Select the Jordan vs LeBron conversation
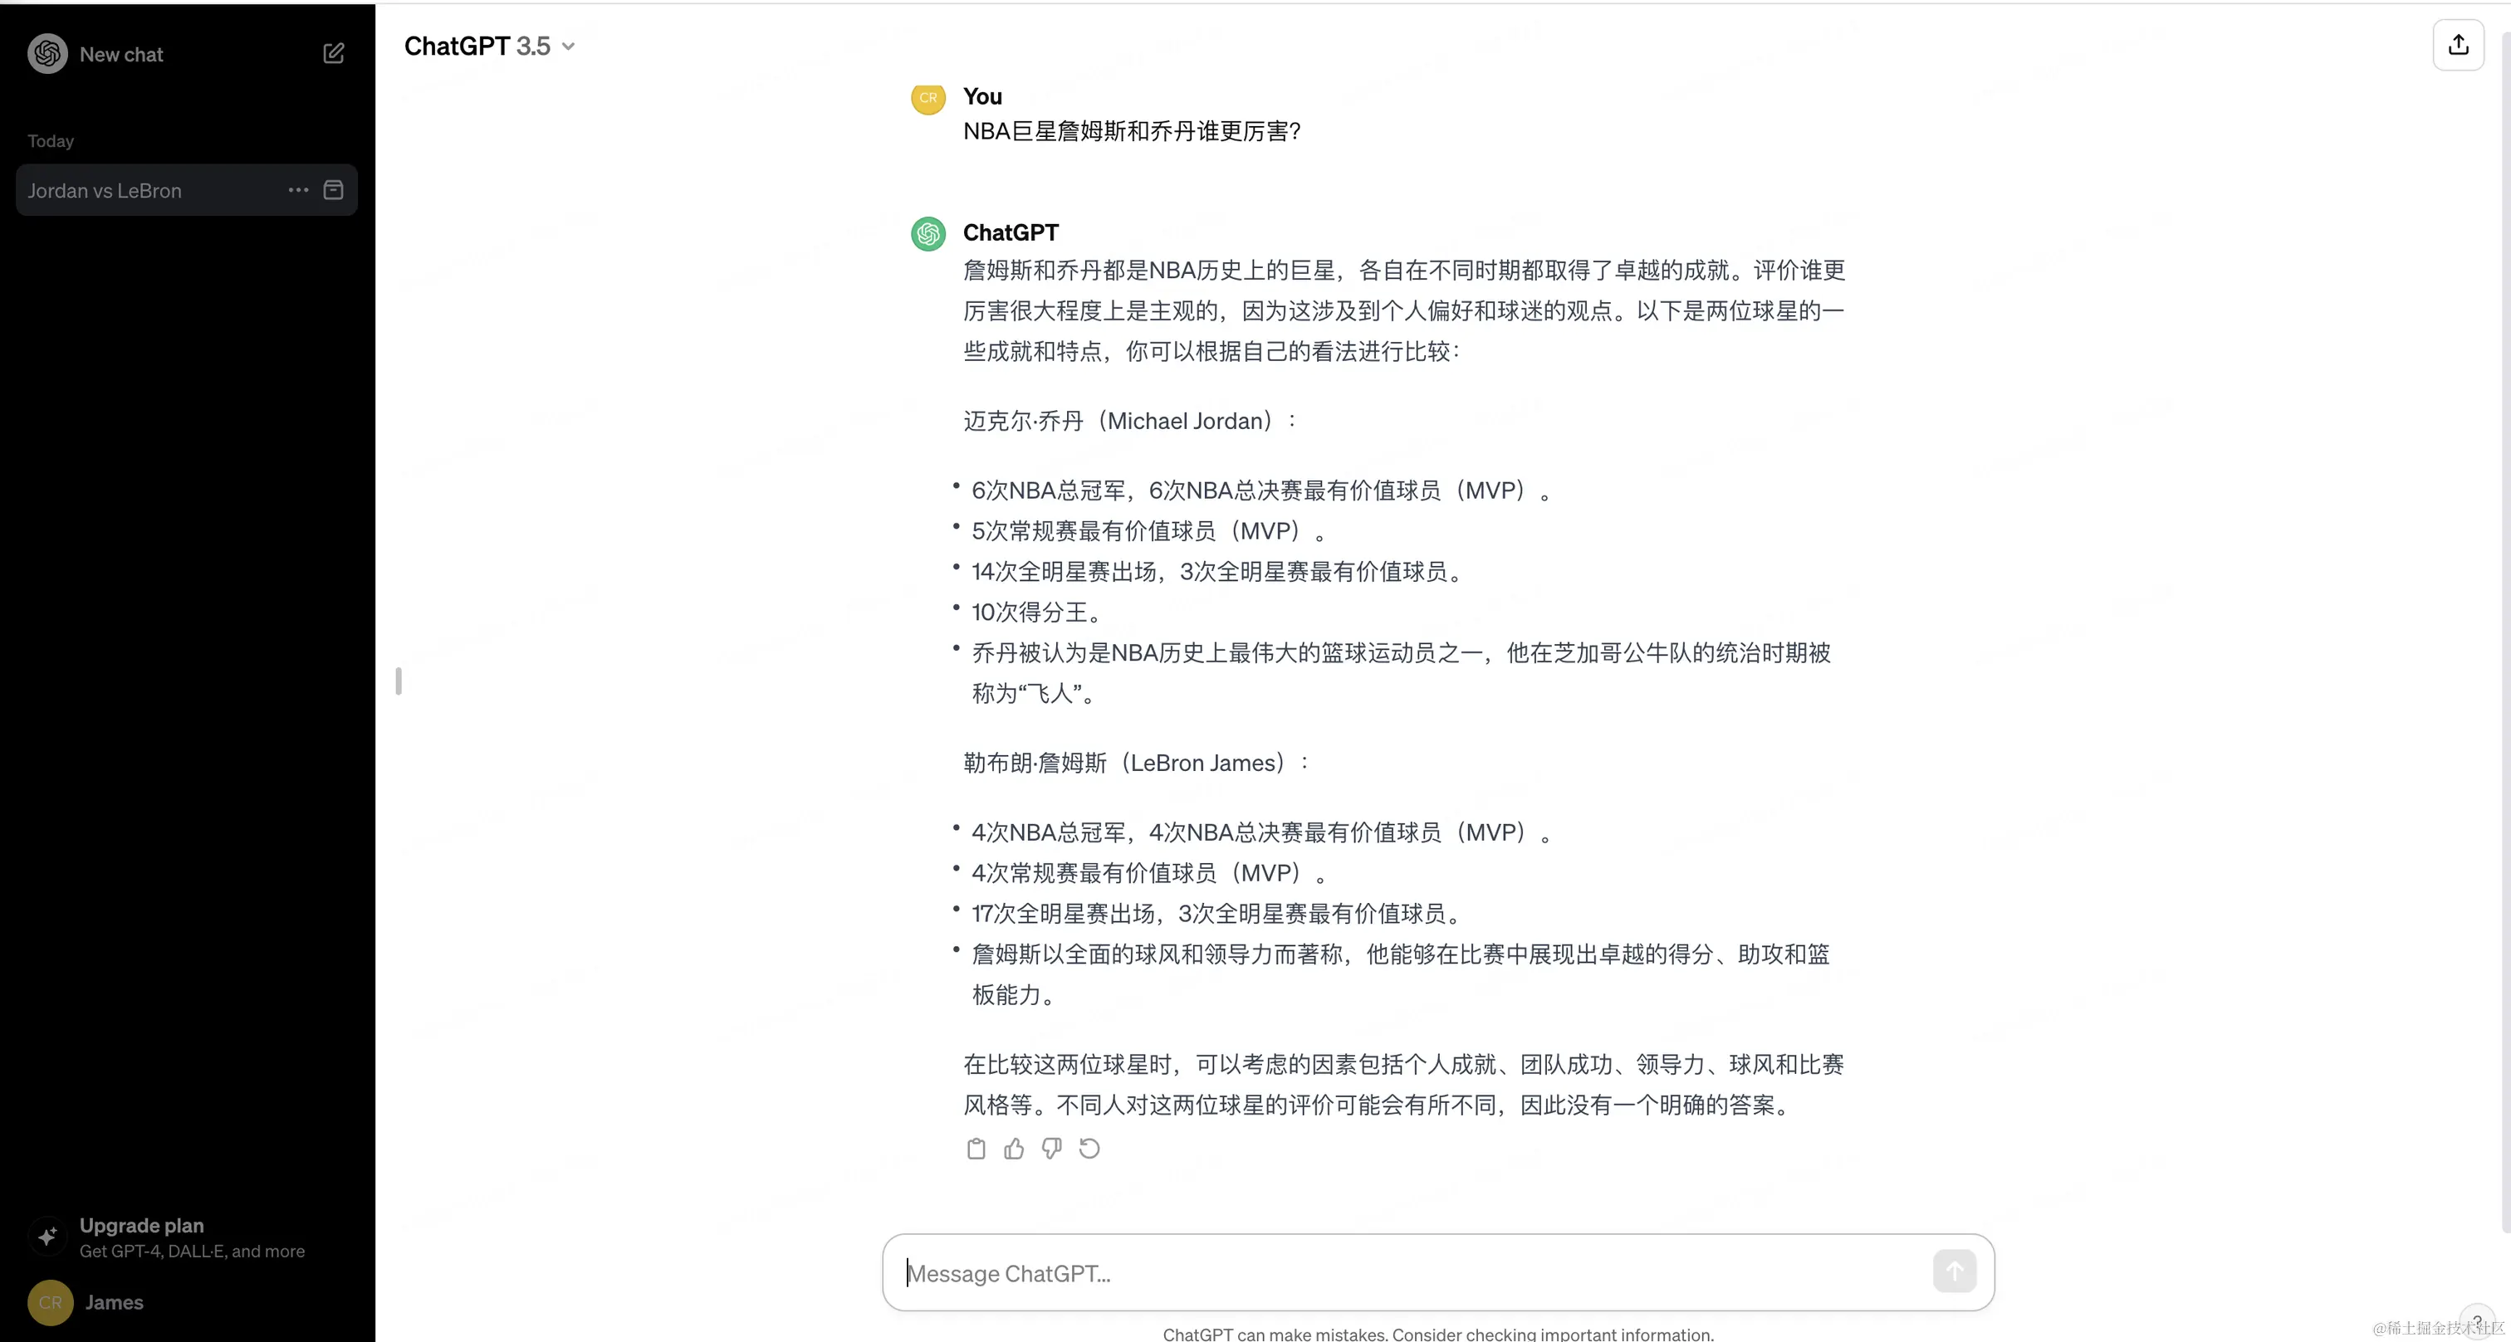 tap(146, 190)
